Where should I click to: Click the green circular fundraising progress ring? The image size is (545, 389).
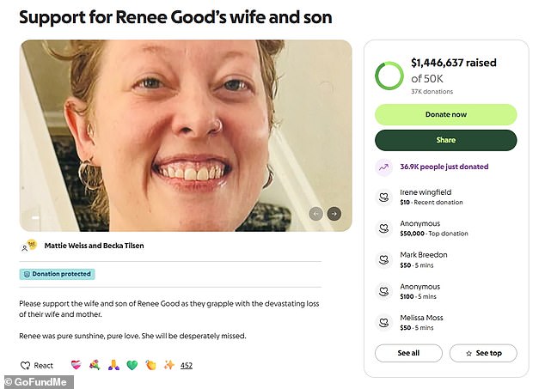click(x=389, y=76)
